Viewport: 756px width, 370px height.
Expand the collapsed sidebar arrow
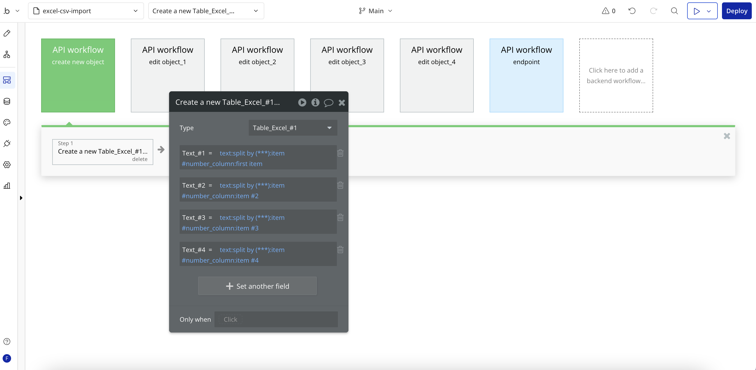21,198
